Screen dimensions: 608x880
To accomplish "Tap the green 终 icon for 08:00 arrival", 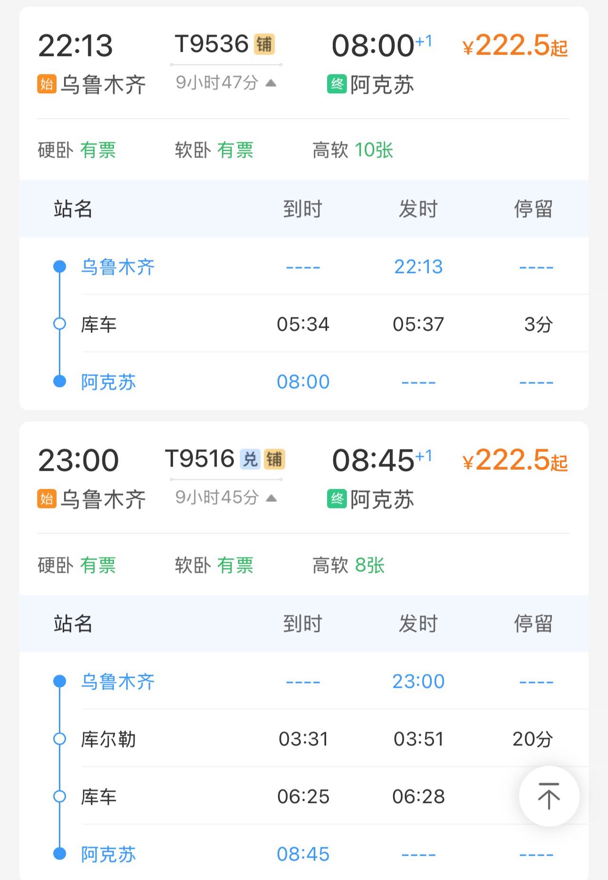I will (337, 84).
